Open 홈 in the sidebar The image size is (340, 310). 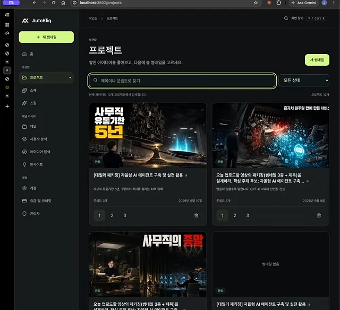click(46, 54)
